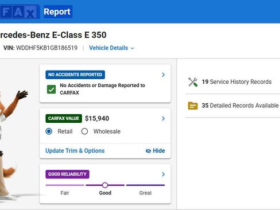The image size is (280, 210).
Task: Click 'No Accidents or Damage Reported to CARFAX' text
Action: 102,89
